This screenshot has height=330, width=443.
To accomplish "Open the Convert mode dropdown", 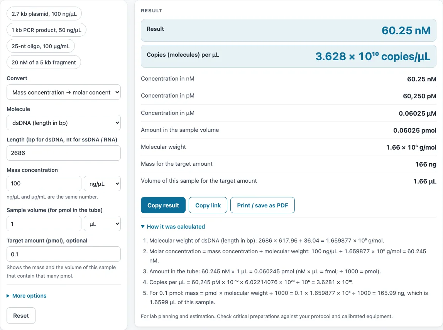I will [64, 92].
